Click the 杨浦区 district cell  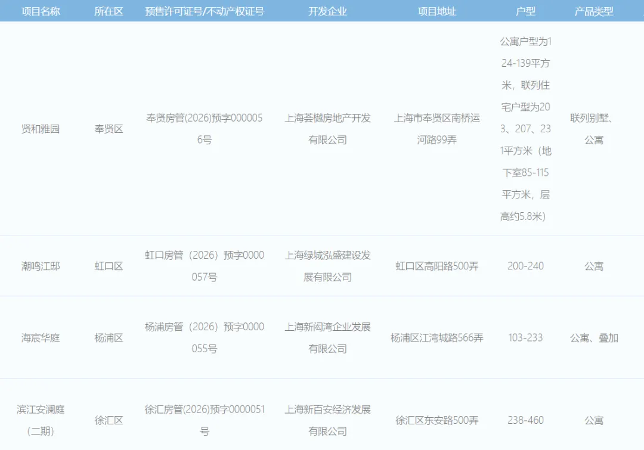pos(109,338)
